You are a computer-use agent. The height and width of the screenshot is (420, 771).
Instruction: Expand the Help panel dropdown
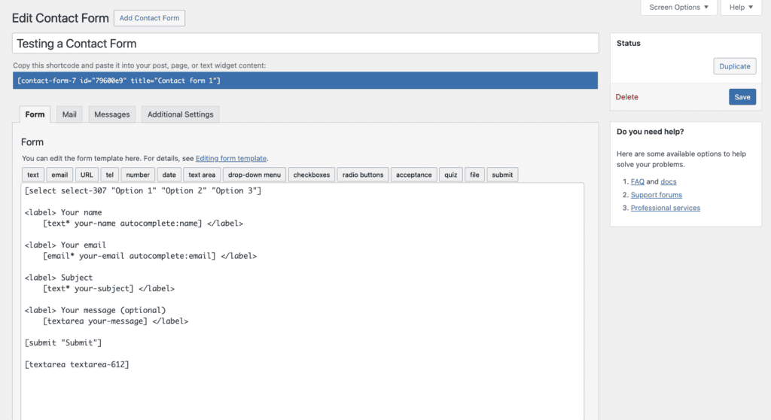click(741, 8)
